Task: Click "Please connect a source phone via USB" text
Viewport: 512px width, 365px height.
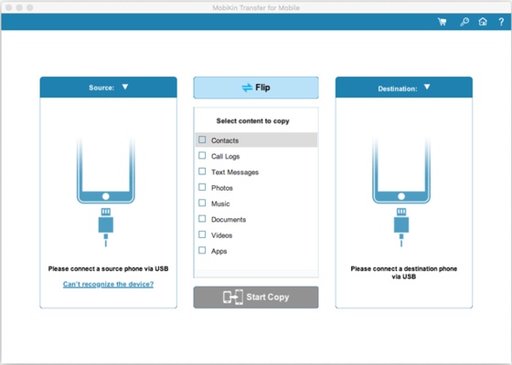Action: point(109,269)
